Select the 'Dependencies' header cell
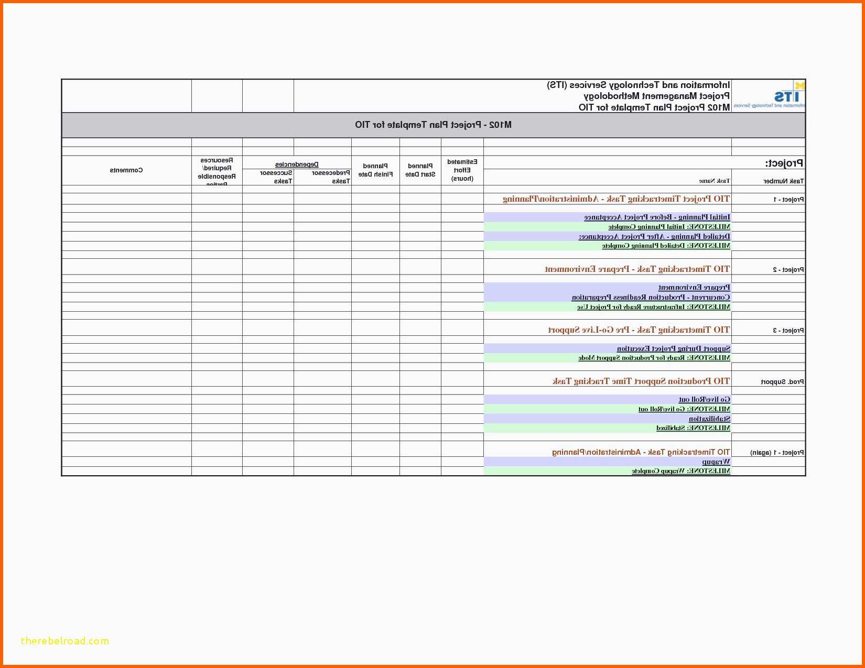Viewport: 865px width, 668px height. click(x=297, y=165)
